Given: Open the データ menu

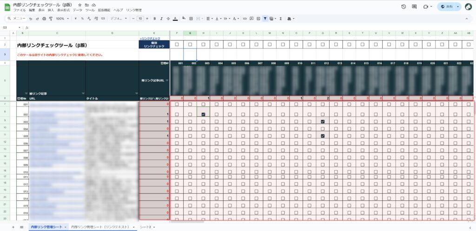Looking at the screenshot, I should point(78,10).
